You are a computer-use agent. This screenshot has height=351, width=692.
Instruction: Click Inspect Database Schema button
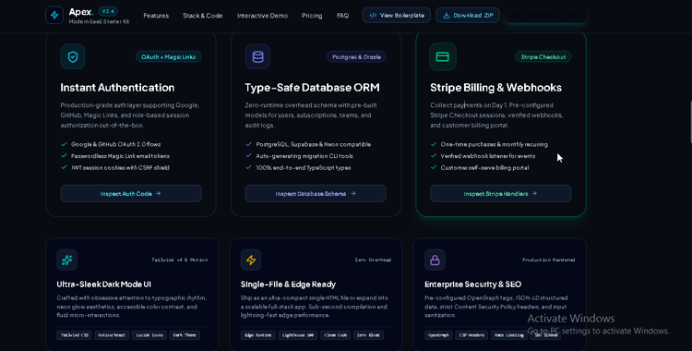316,194
